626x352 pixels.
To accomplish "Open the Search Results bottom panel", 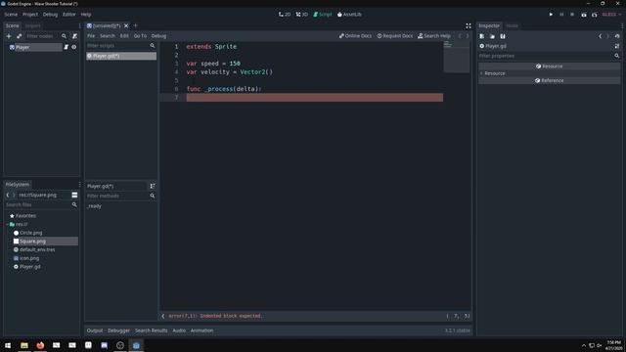I will pos(152,330).
